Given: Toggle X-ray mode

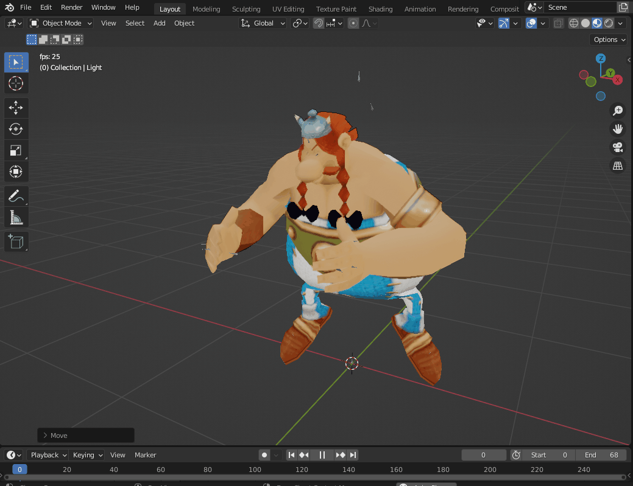Looking at the screenshot, I should point(558,23).
